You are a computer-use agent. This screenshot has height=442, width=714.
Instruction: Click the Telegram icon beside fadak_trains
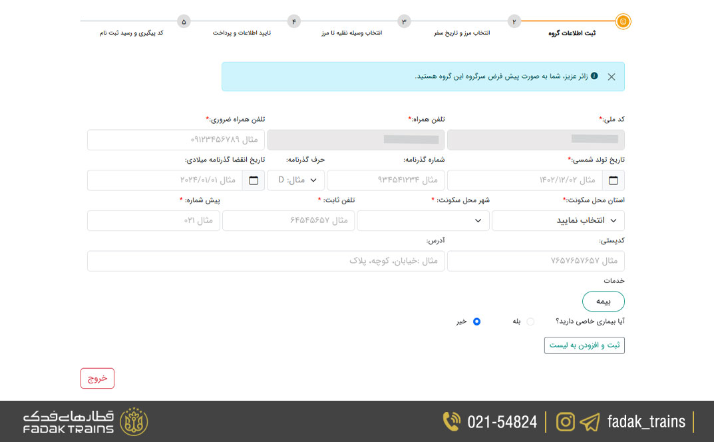coord(588,421)
